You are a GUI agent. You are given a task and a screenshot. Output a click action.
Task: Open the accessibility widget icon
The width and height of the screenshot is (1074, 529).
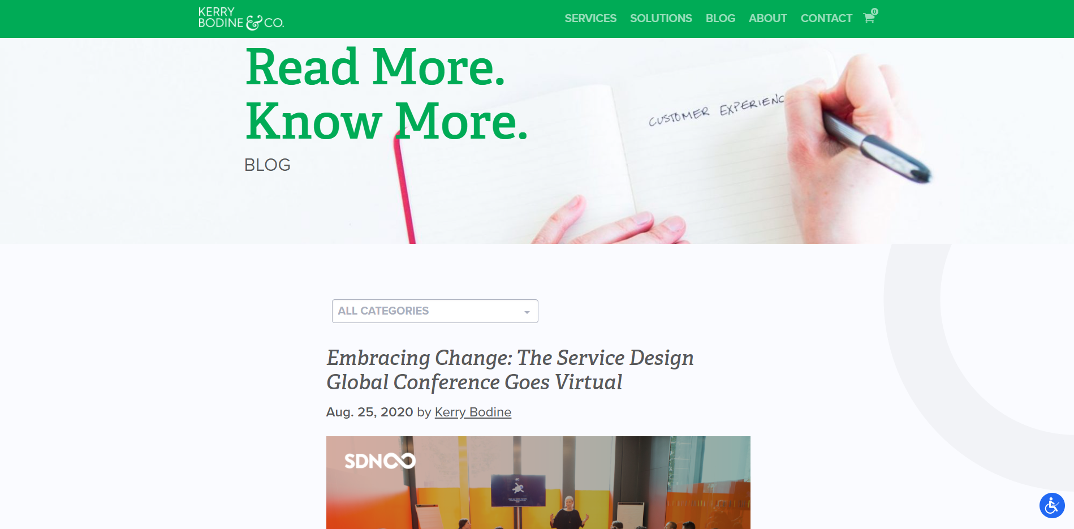(1052, 505)
